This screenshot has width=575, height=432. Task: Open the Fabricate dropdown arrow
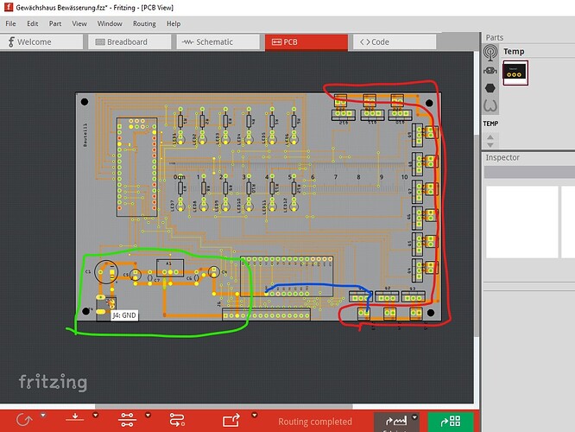coord(414,417)
